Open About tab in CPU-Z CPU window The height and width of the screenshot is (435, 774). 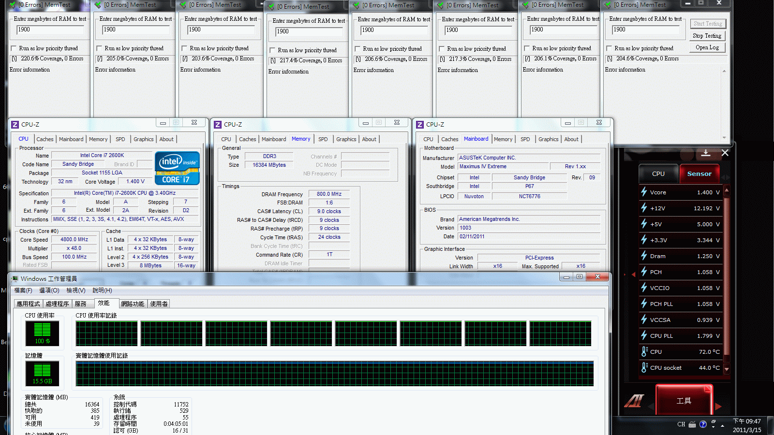click(x=166, y=139)
